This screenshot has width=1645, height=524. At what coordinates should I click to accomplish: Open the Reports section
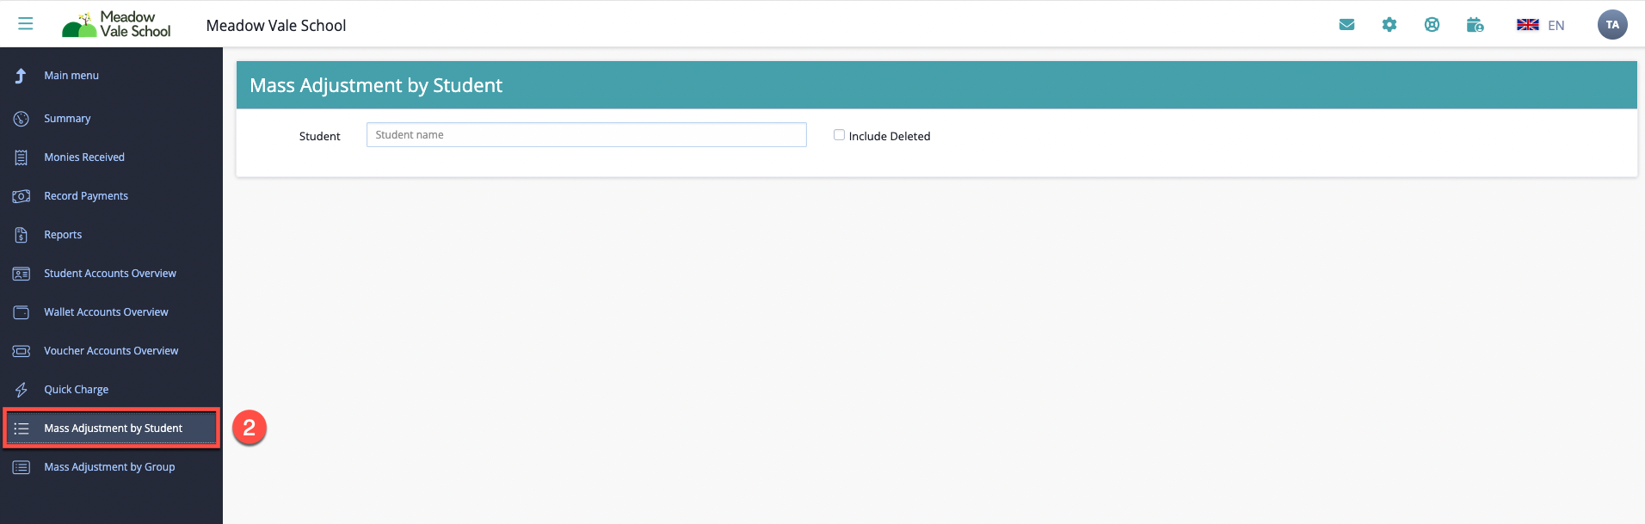tap(63, 235)
